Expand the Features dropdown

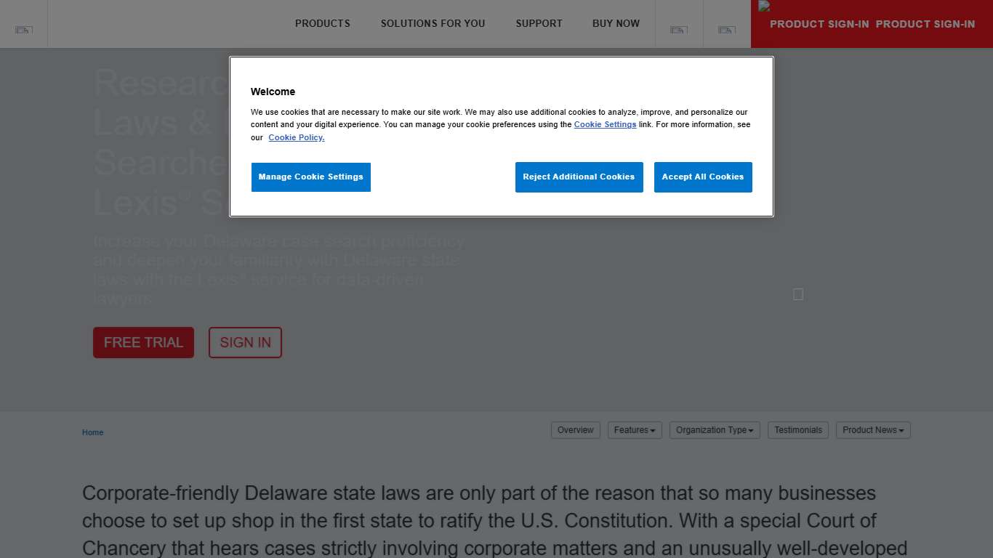634,429
